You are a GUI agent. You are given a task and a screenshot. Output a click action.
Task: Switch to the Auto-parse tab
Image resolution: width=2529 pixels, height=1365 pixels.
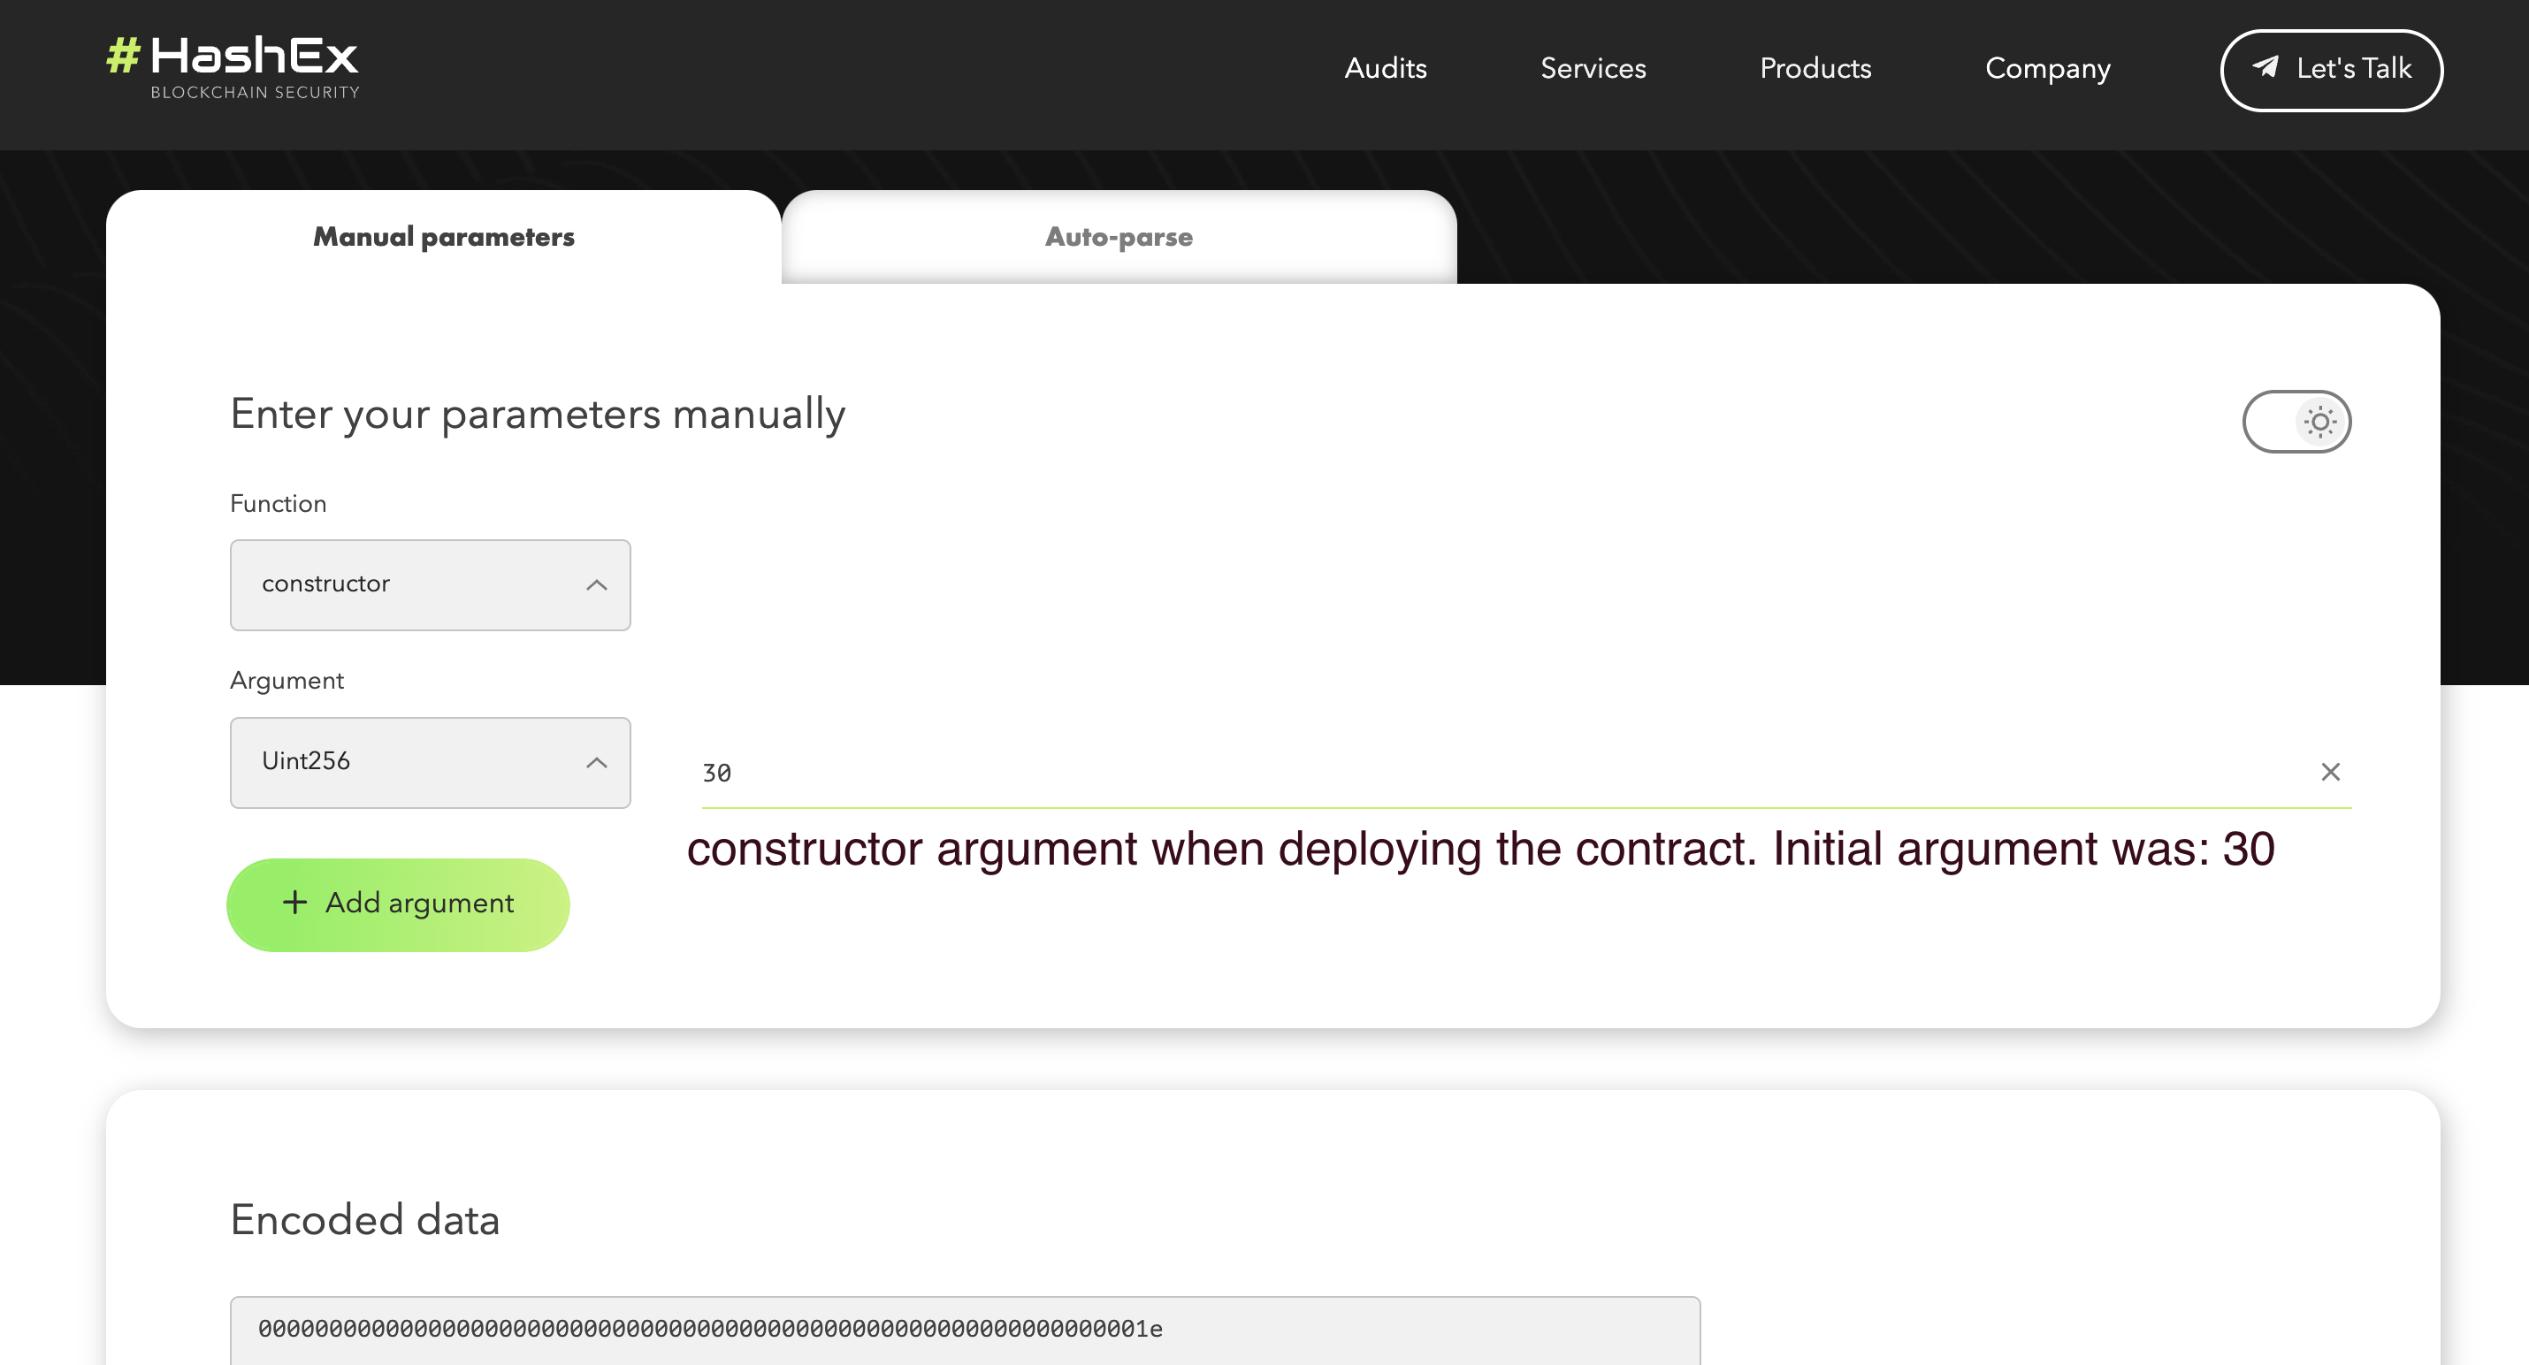(x=1119, y=238)
